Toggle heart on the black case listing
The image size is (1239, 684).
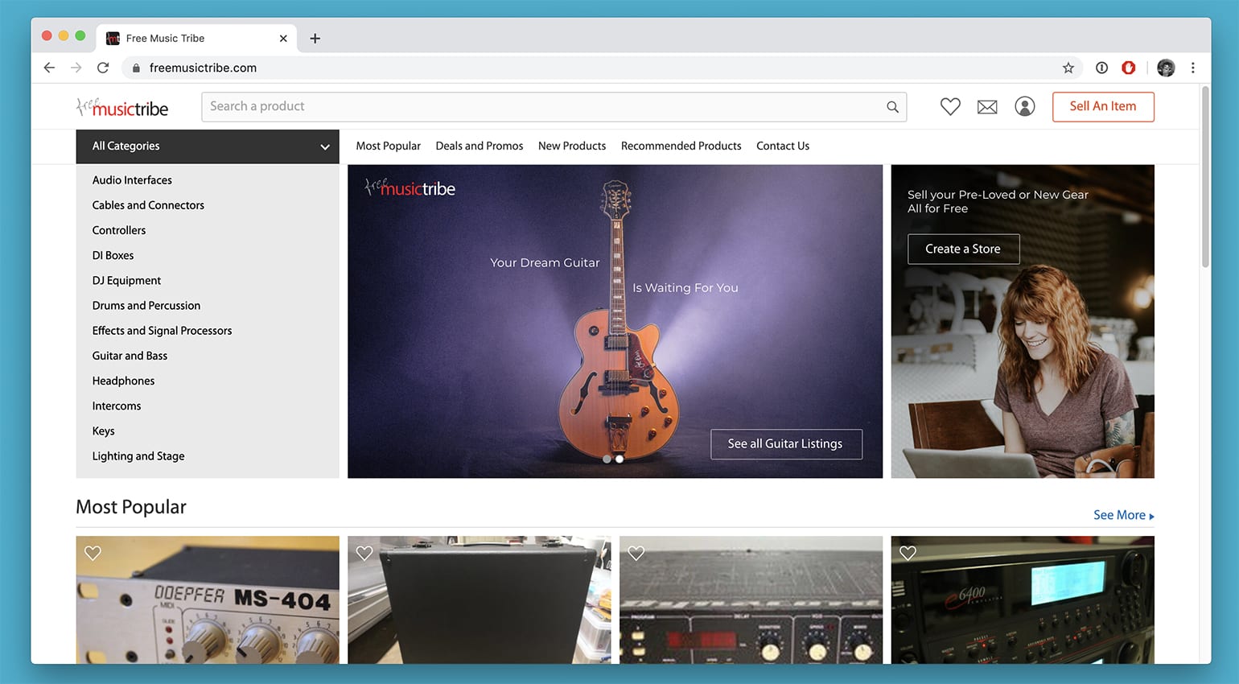pos(364,554)
